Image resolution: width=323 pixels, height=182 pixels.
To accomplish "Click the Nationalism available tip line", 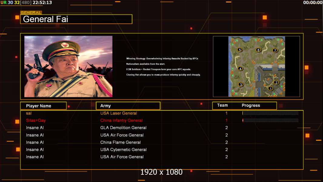I will click(x=146, y=64).
